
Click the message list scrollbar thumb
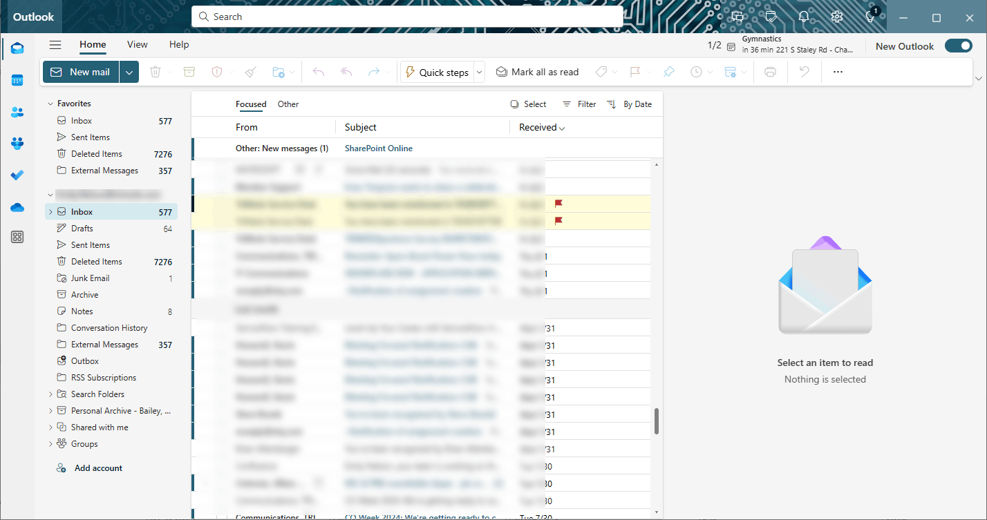pos(657,421)
